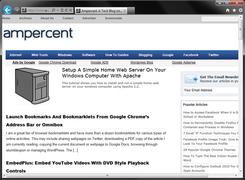The width and height of the screenshot is (245, 180).
Task: Open a new blank tab button
Action: (131, 11)
